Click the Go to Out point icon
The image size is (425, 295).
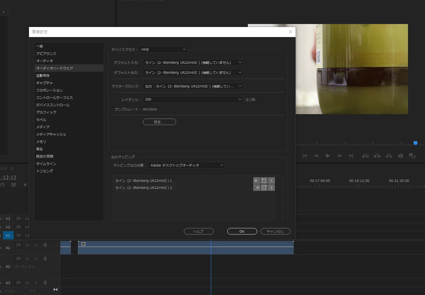[x=351, y=156]
